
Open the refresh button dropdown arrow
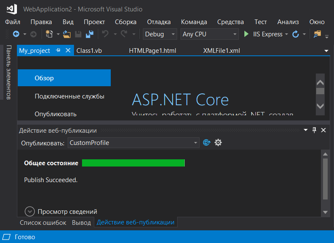click(x=304, y=34)
